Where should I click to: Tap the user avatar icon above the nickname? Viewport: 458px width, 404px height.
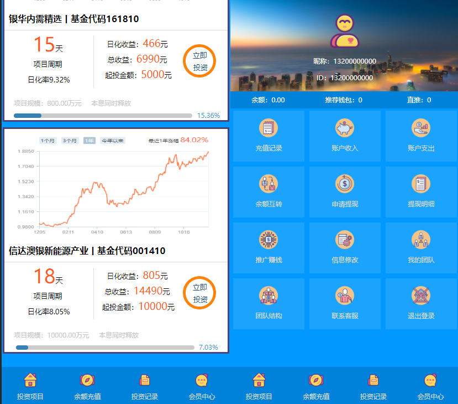345,31
